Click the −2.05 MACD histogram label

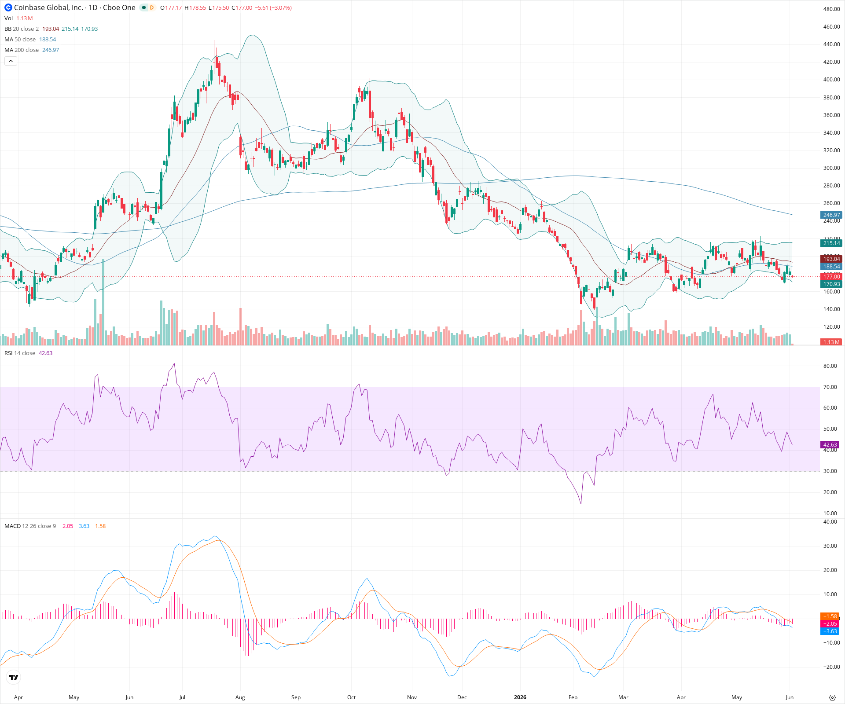click(x=830, y=623)
